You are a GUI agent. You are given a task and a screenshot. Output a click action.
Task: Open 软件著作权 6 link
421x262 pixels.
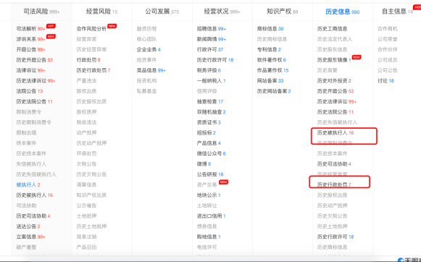(272, 60)
